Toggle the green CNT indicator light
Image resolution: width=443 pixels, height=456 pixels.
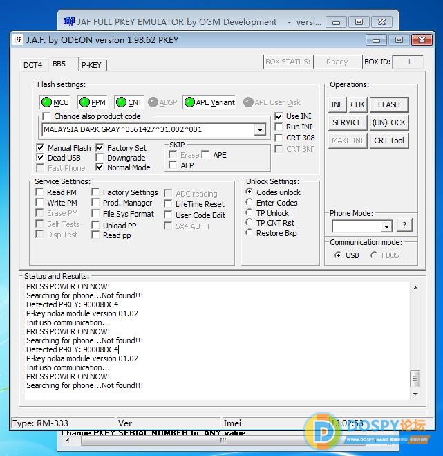tap(121, 102)
